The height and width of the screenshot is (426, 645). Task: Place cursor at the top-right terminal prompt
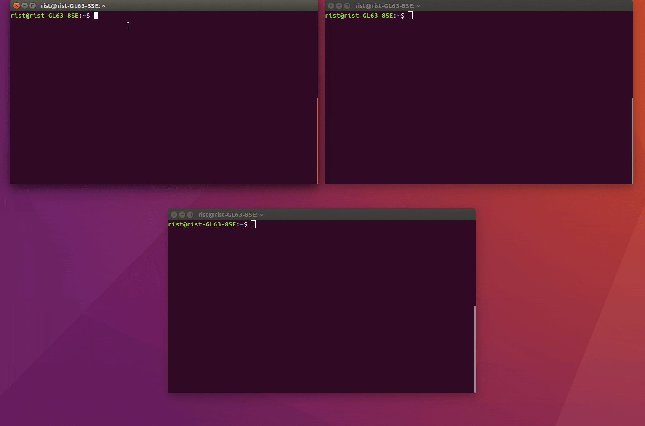pos(410,15)
